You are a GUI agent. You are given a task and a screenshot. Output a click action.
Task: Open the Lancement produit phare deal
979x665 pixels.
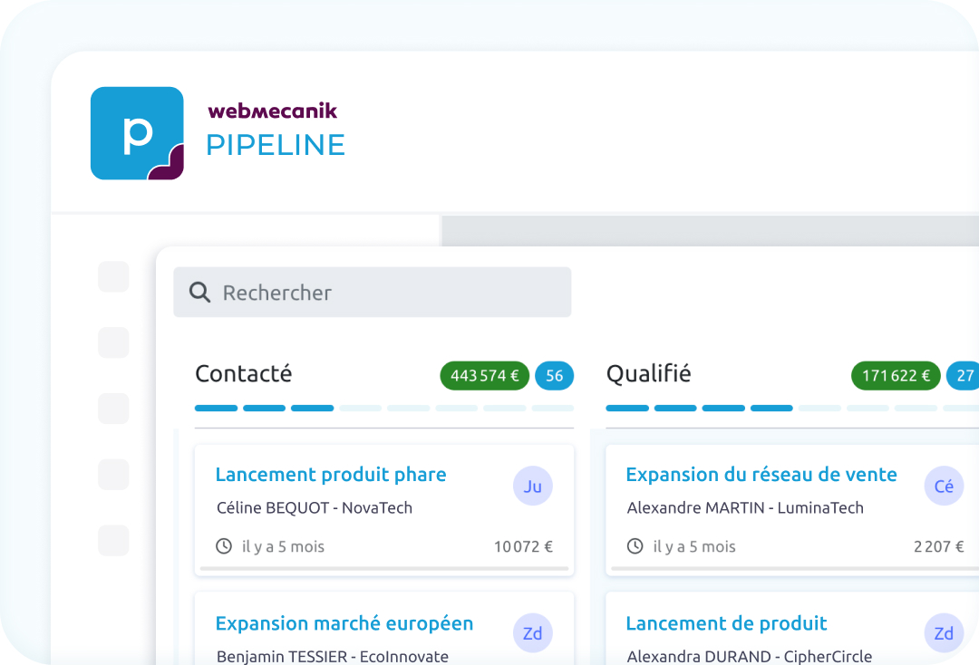tap(331, 475)
